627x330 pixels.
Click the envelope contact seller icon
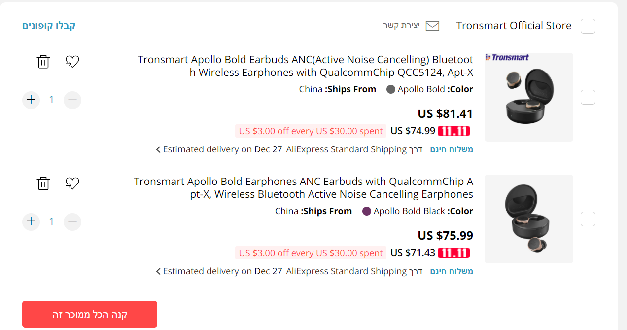pyautogui.click(x=432, y=26)
